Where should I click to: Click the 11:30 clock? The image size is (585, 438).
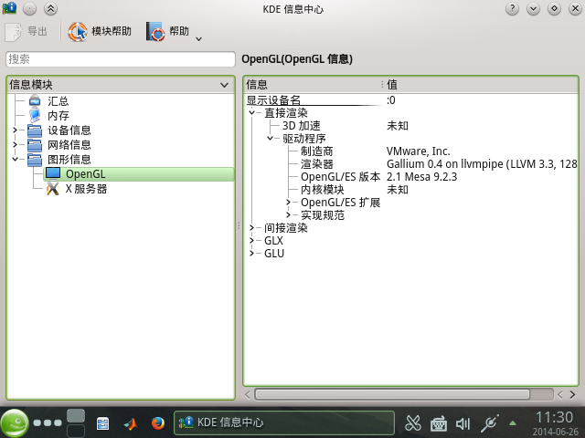(555, 418)
